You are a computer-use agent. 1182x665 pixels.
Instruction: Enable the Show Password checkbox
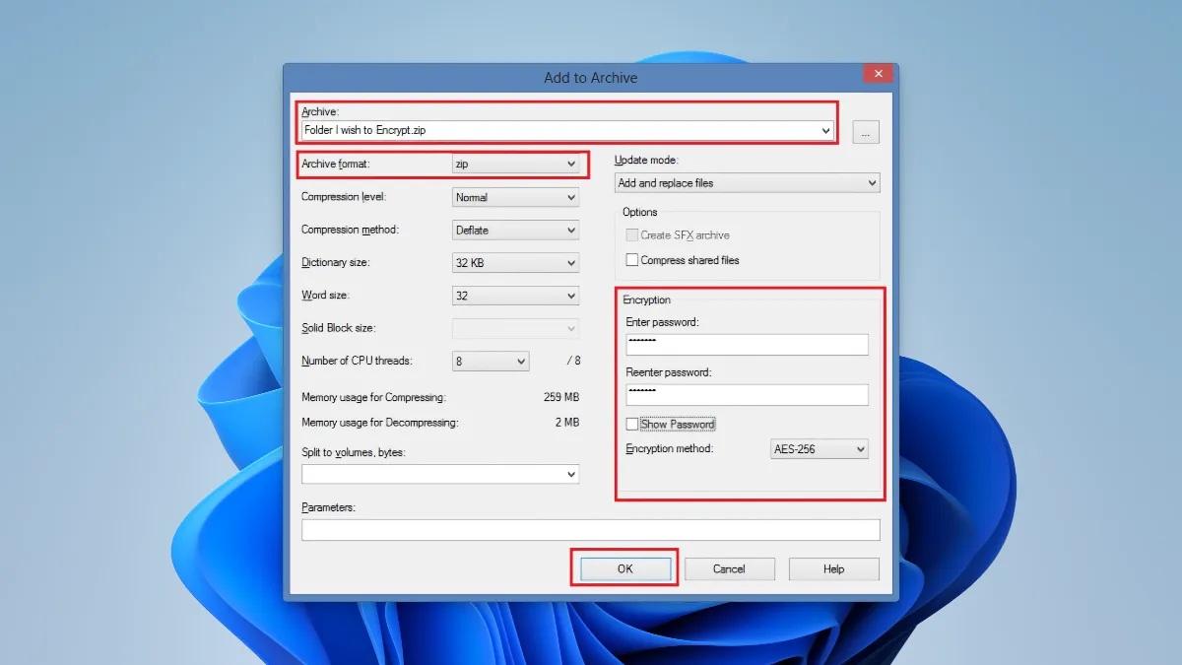click(632, 425)
